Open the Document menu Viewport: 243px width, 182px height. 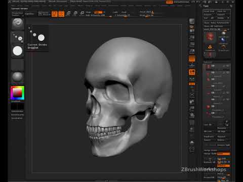click(x=36, y=6)
